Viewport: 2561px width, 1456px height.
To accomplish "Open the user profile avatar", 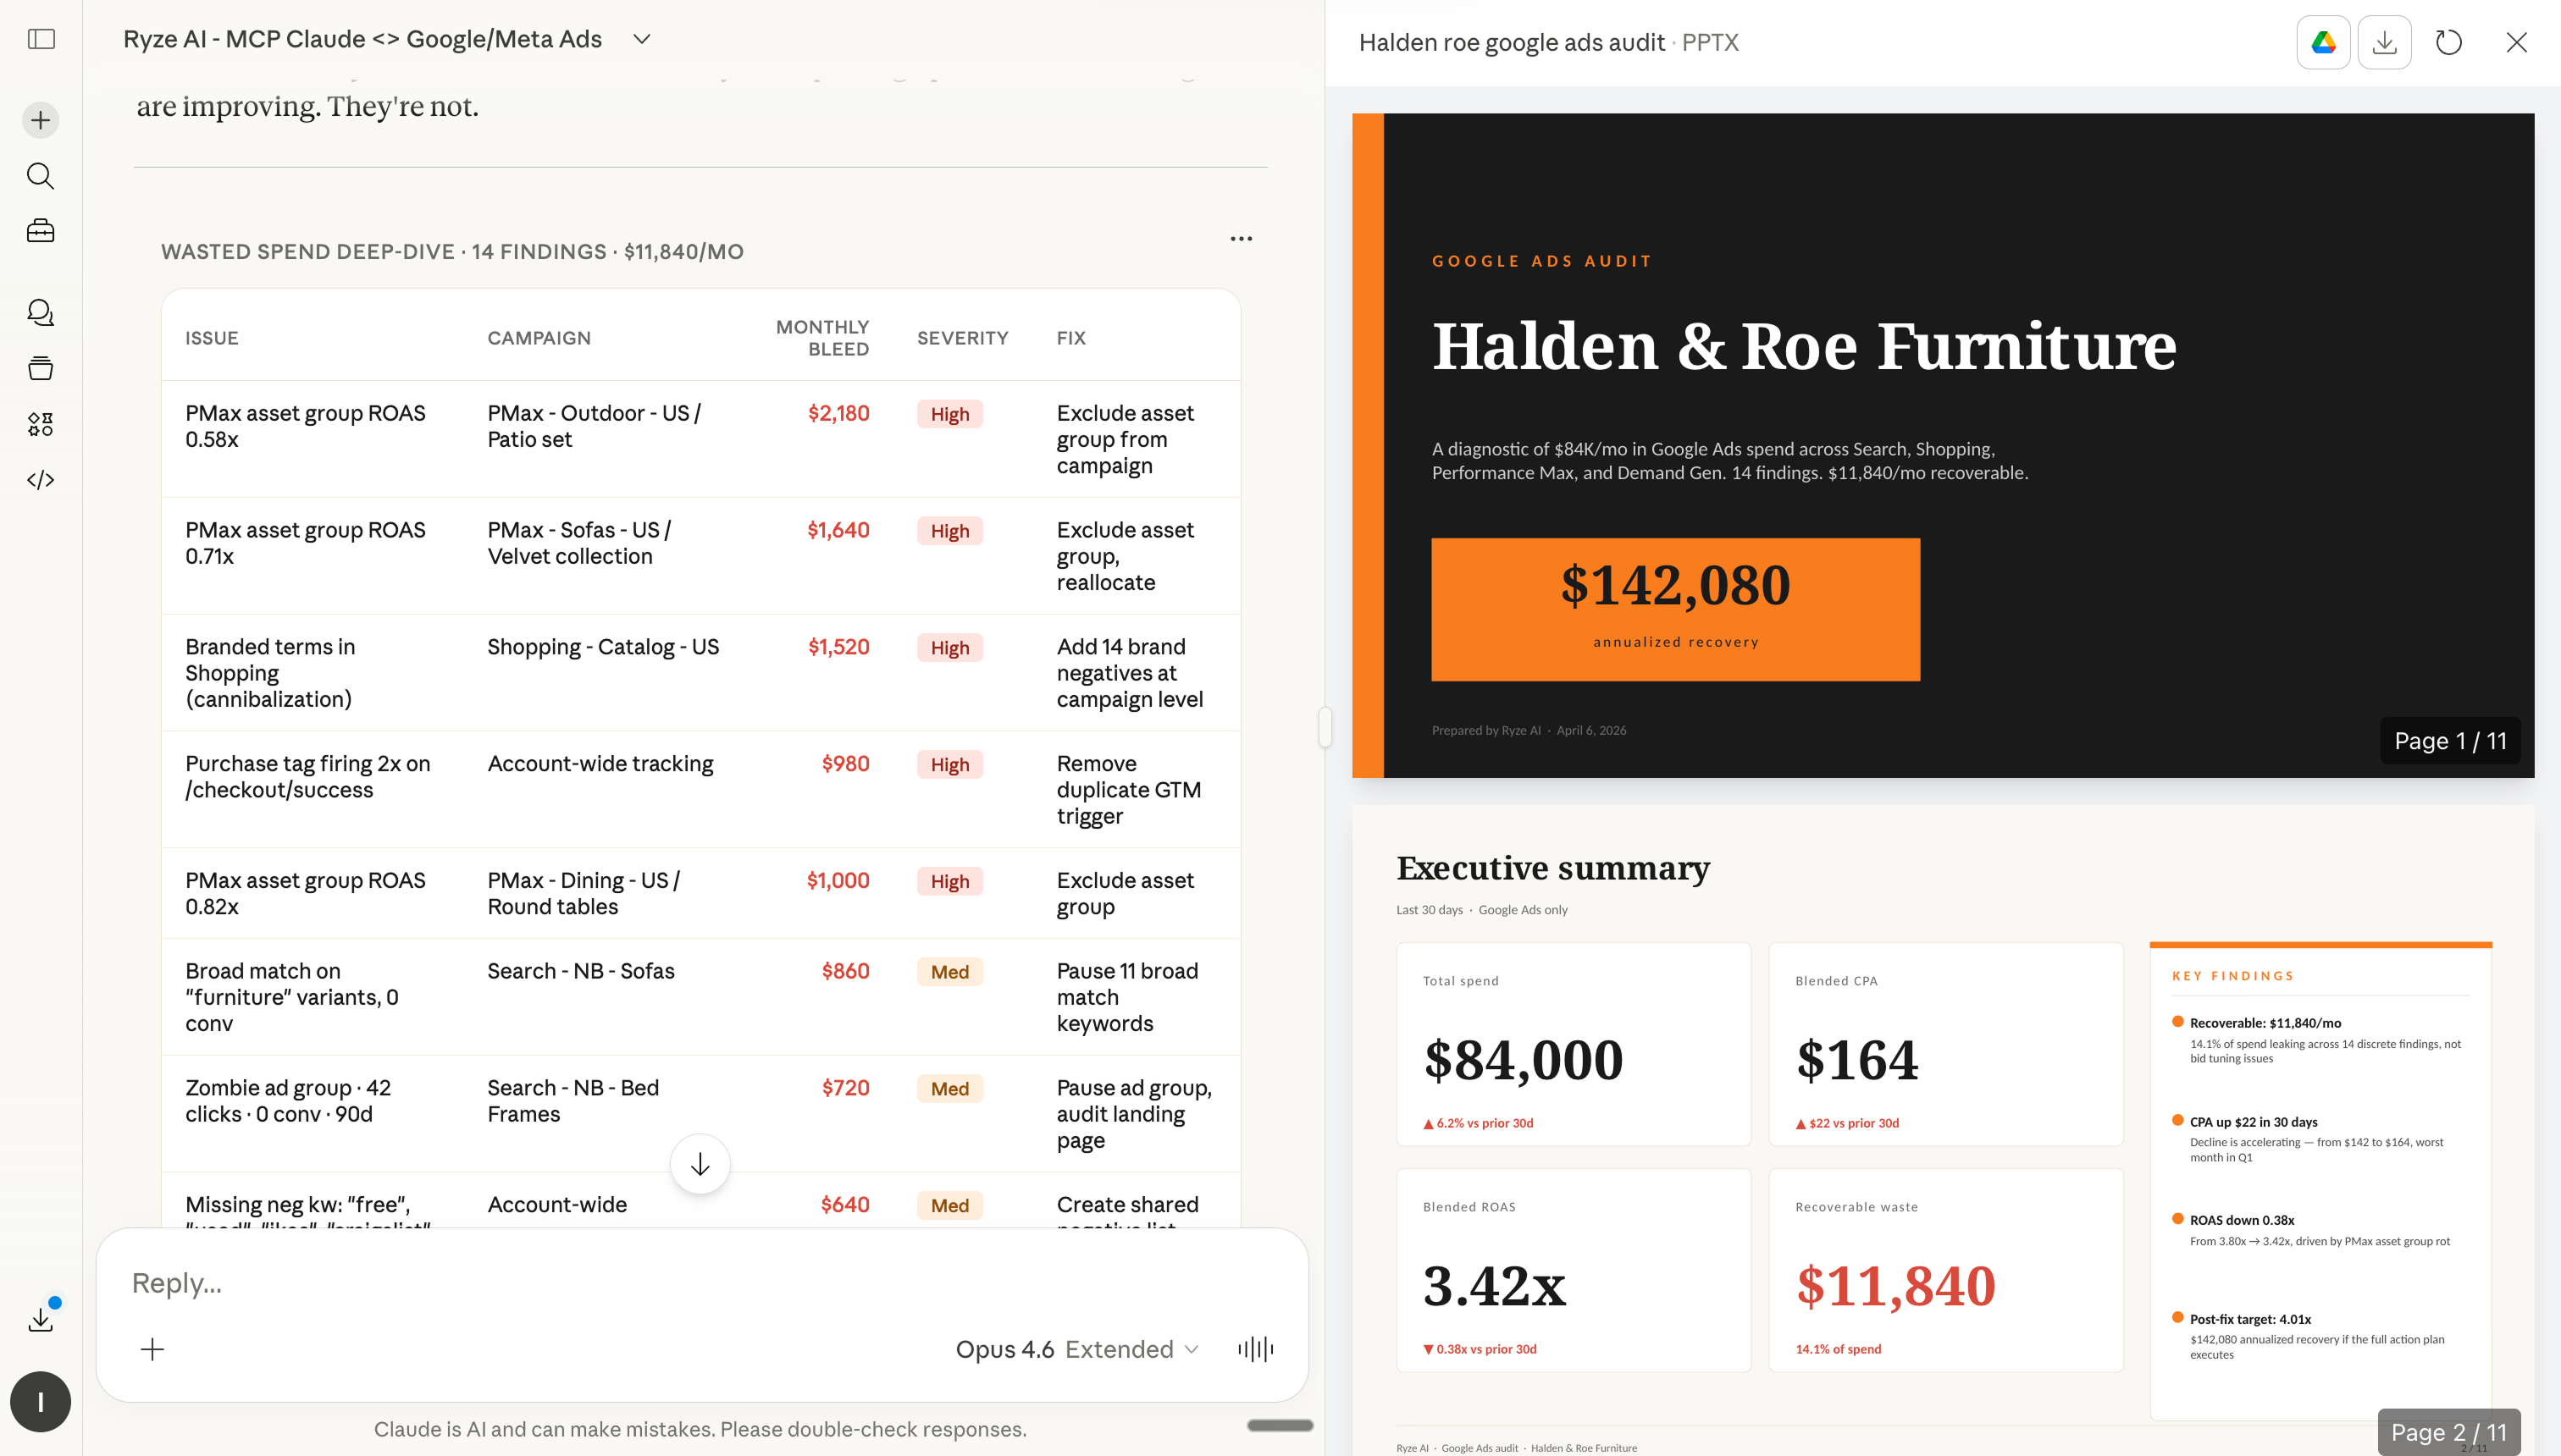I will 41,1401.
